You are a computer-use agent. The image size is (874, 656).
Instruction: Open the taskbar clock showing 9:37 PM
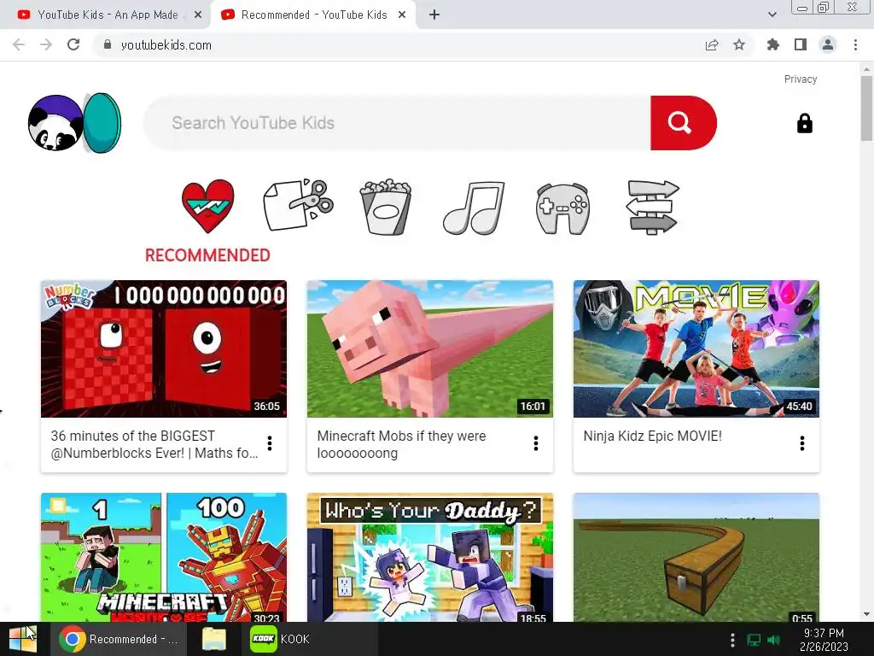(x=824, y=640)
